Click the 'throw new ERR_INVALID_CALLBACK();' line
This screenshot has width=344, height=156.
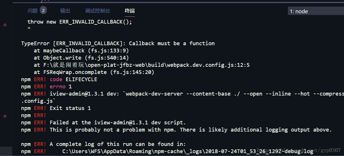point(80,22)
